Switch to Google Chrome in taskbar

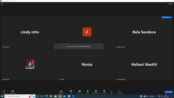tap(60, 96)
